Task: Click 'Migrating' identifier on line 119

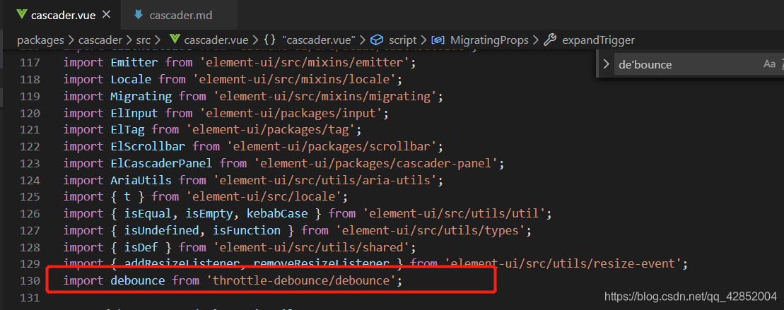Action: tap(141, 96)
